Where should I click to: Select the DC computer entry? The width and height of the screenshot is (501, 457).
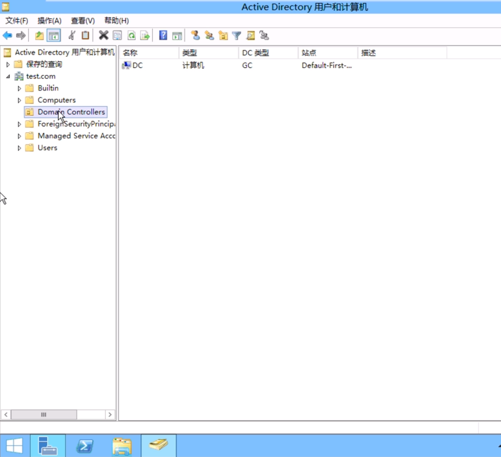pos(137,66)
